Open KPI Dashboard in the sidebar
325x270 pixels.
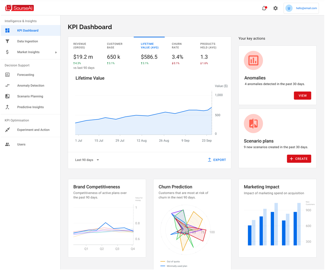point(31,31)
